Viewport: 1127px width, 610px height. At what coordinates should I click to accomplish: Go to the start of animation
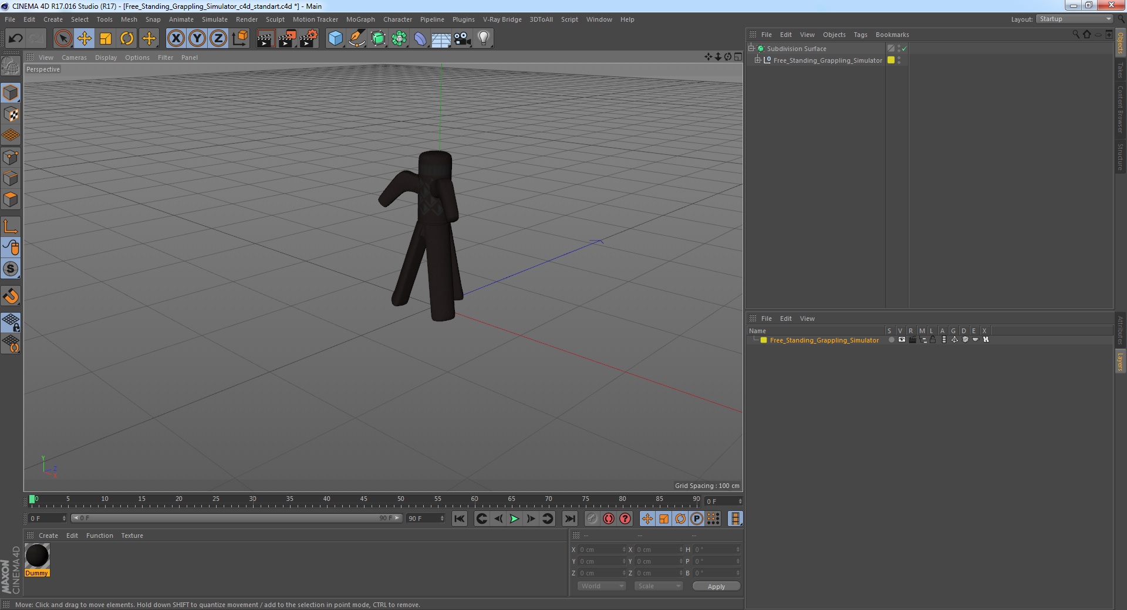(x=460, y=518)
